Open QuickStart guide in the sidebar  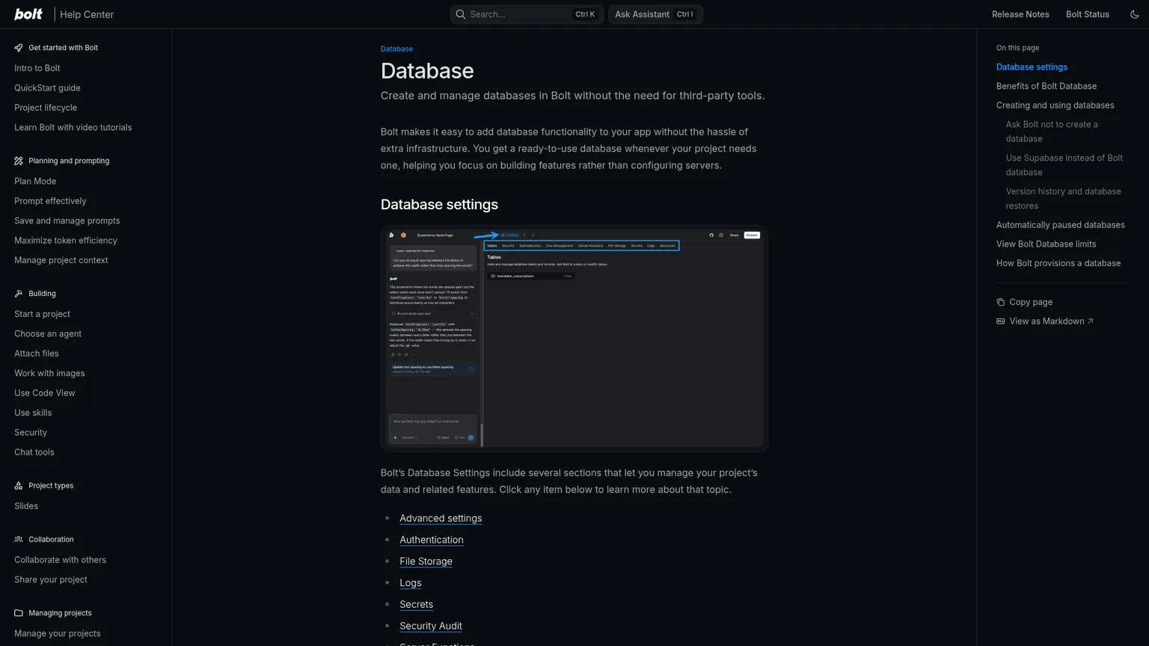[47, 88]
